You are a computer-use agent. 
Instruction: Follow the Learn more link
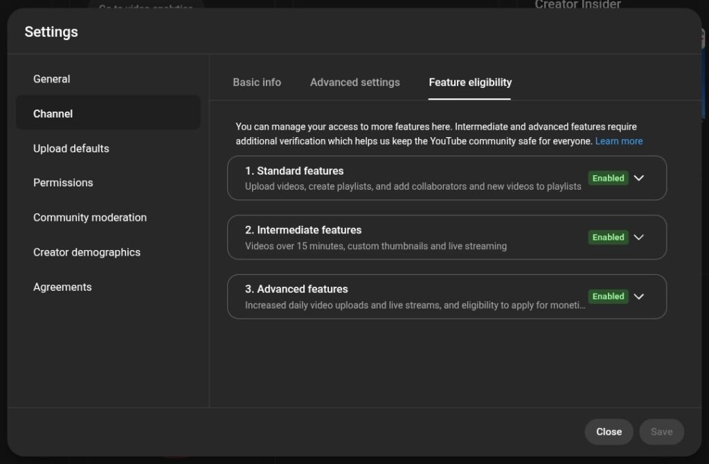619,141
